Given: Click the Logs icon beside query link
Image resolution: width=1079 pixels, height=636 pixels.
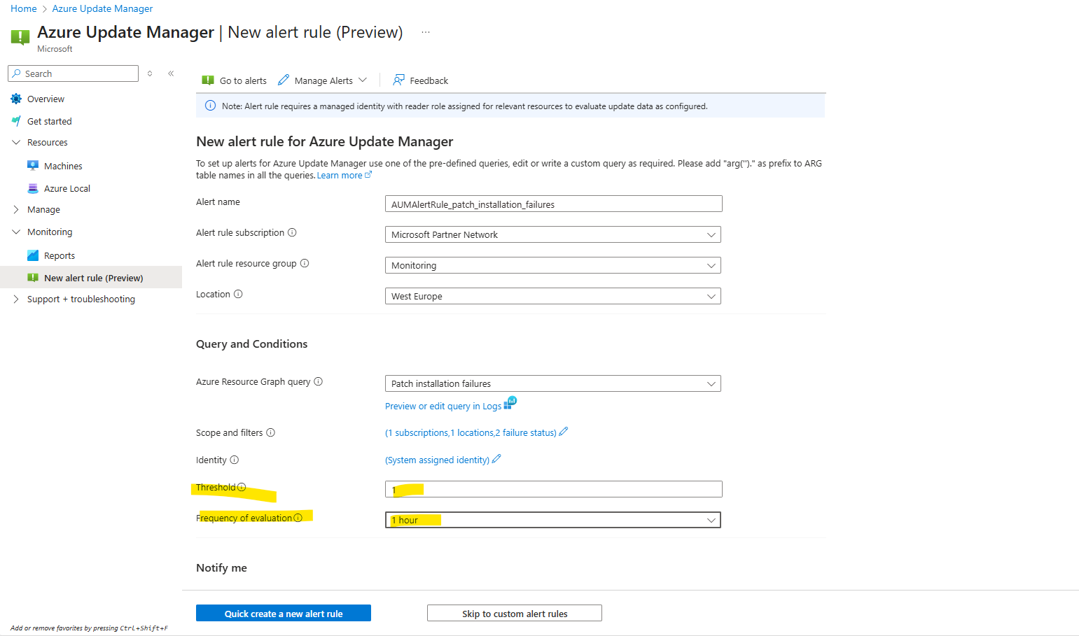Looking at the screenshot, I should [x=510, y=403].
